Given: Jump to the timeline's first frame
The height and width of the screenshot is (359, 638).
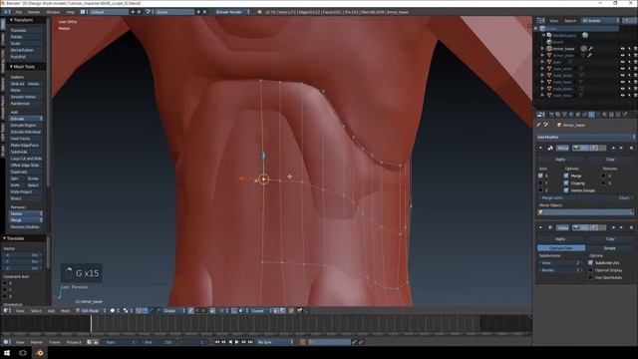Looking at the screenshot, I should point(217,342).
